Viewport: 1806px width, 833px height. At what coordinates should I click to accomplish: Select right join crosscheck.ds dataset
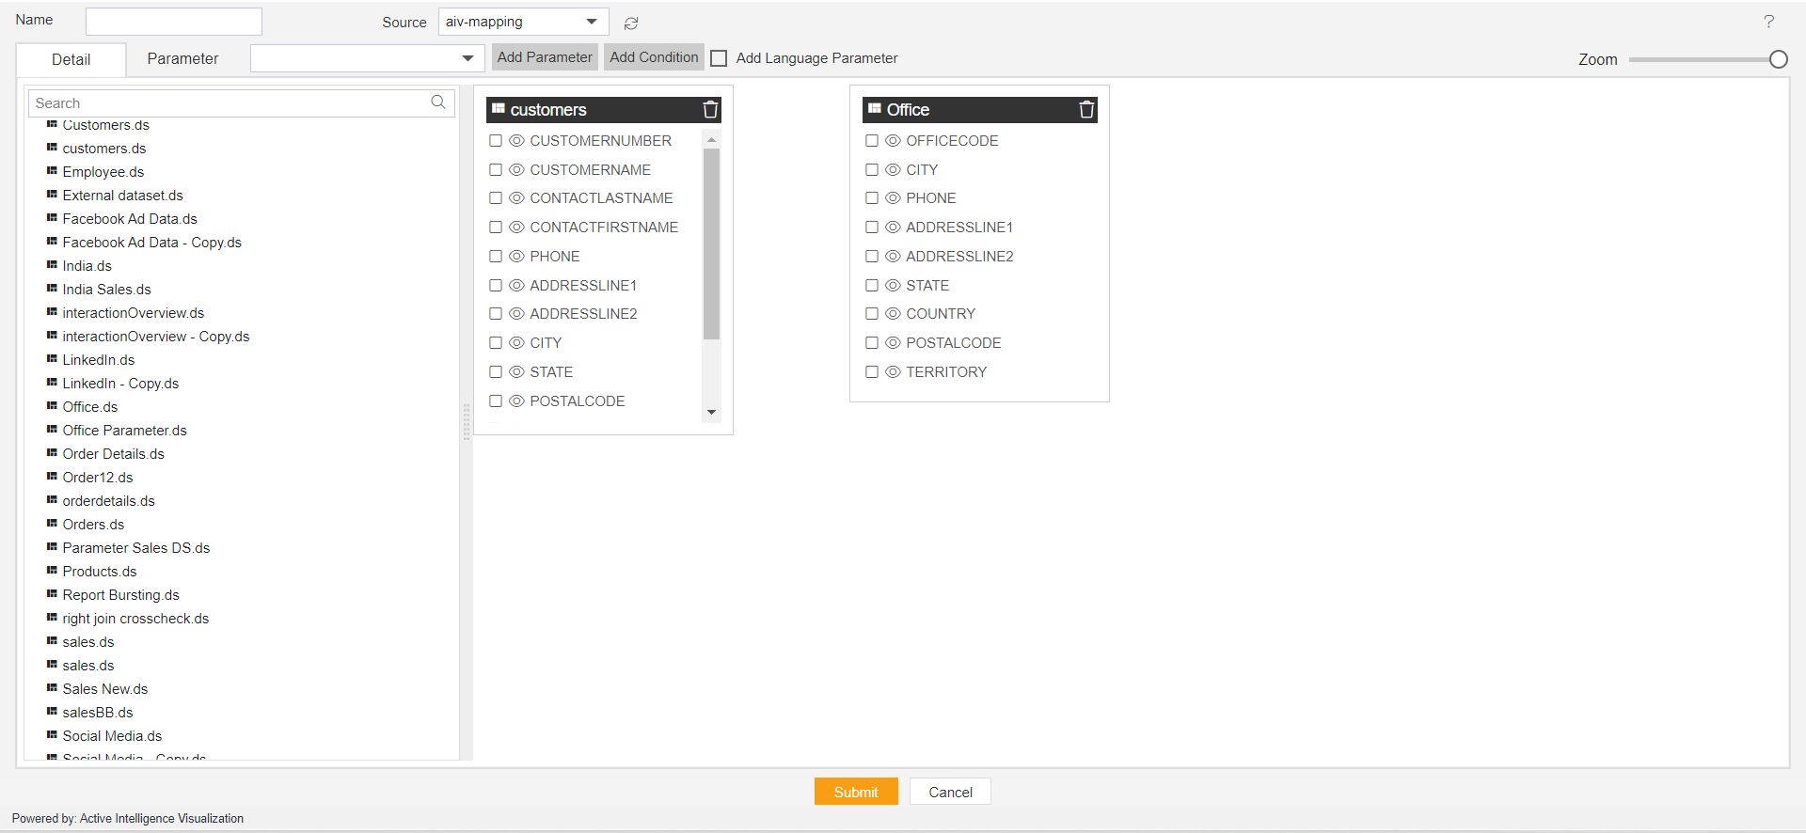click(135, 618)
